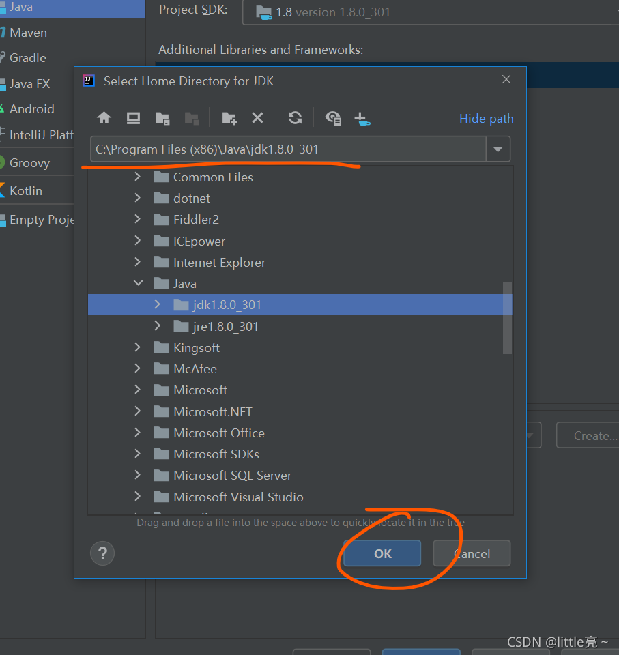Expand the Microsoft Office folder
Image resolution: width=619 pixels, height=655 pixels.
(137, 433)
